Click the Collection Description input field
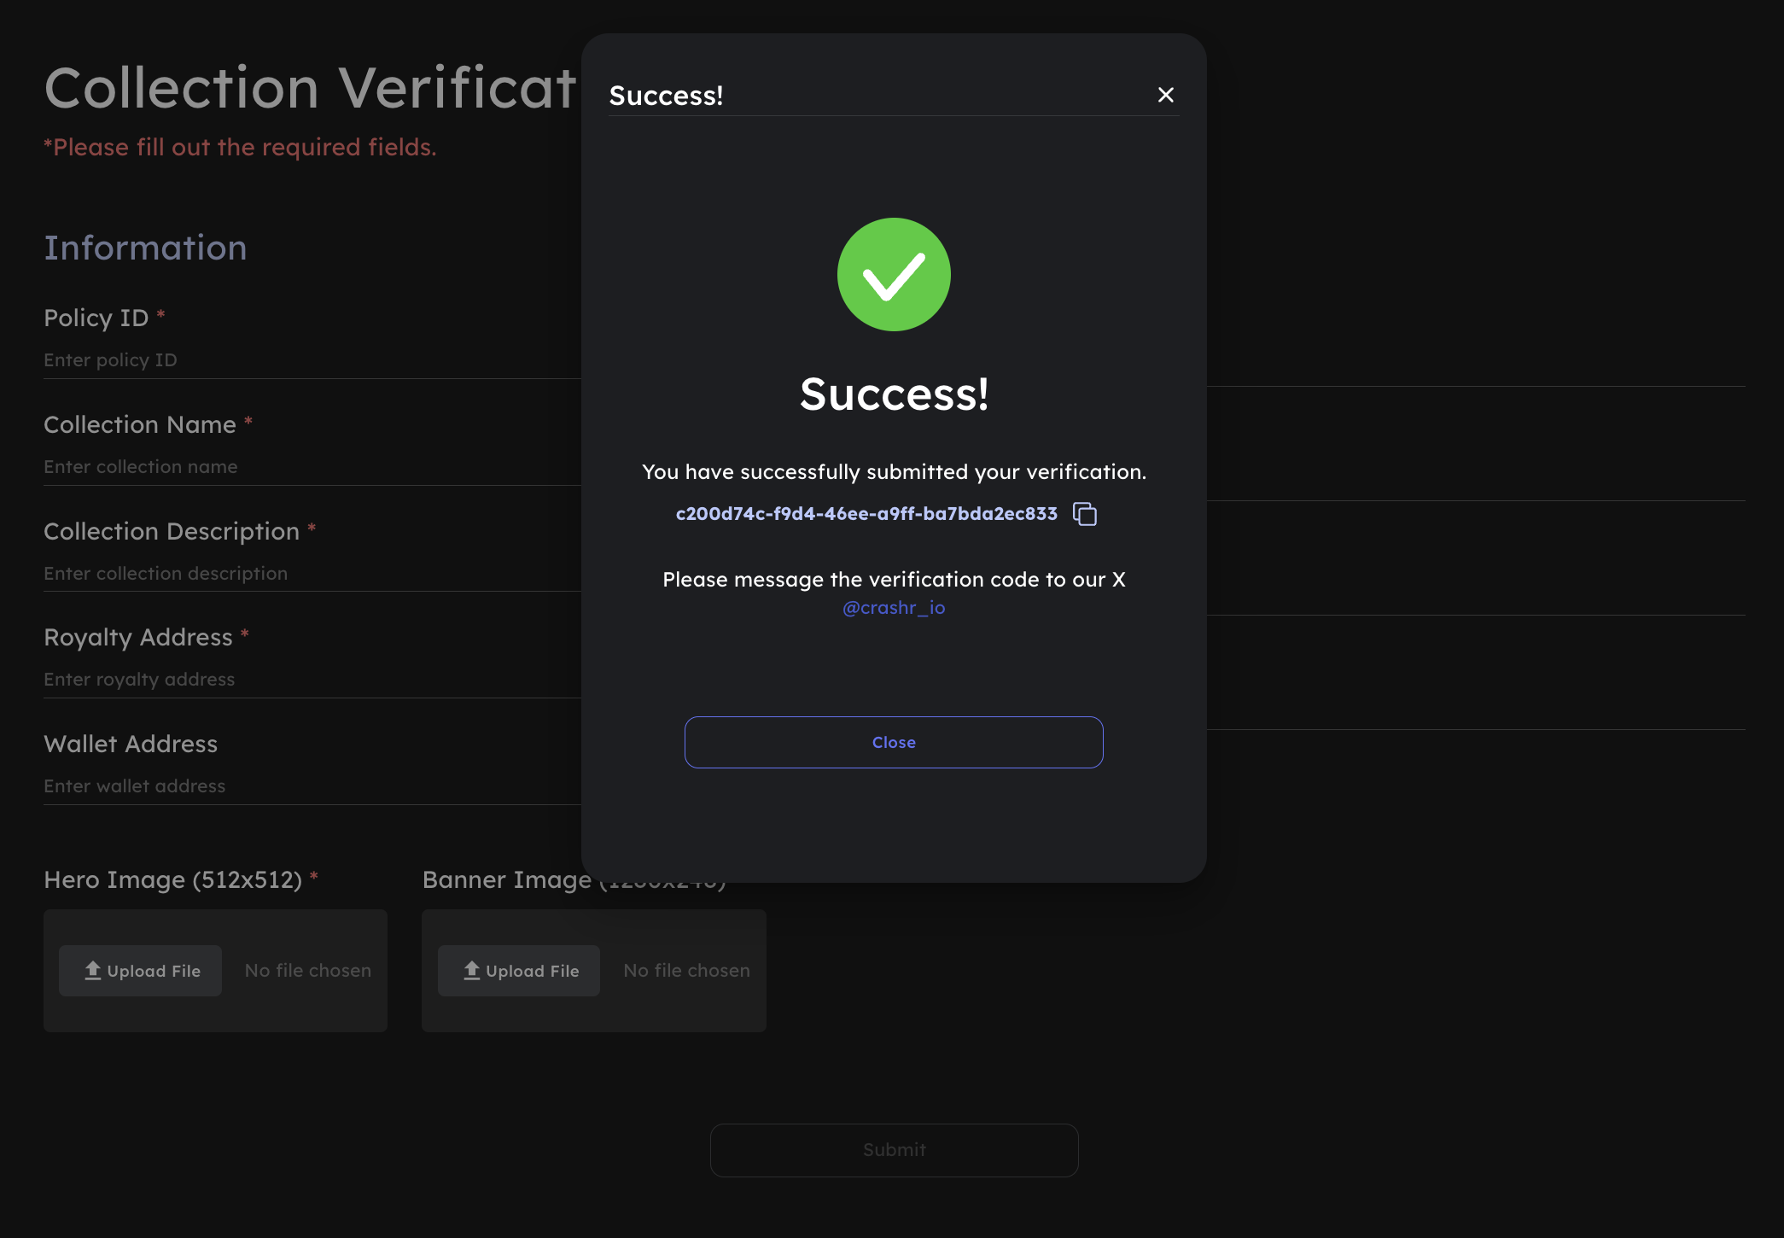The width and height of the screenshot is (1784, 1238). coord(312,574)
